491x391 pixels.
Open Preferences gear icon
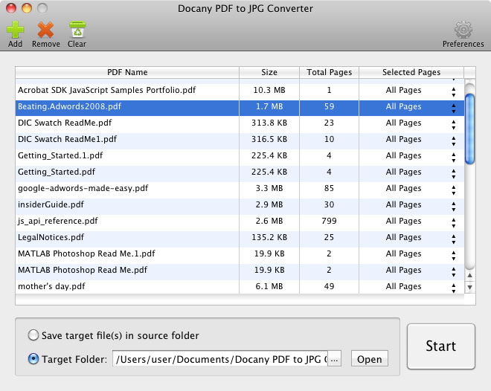tap(463, 30)
